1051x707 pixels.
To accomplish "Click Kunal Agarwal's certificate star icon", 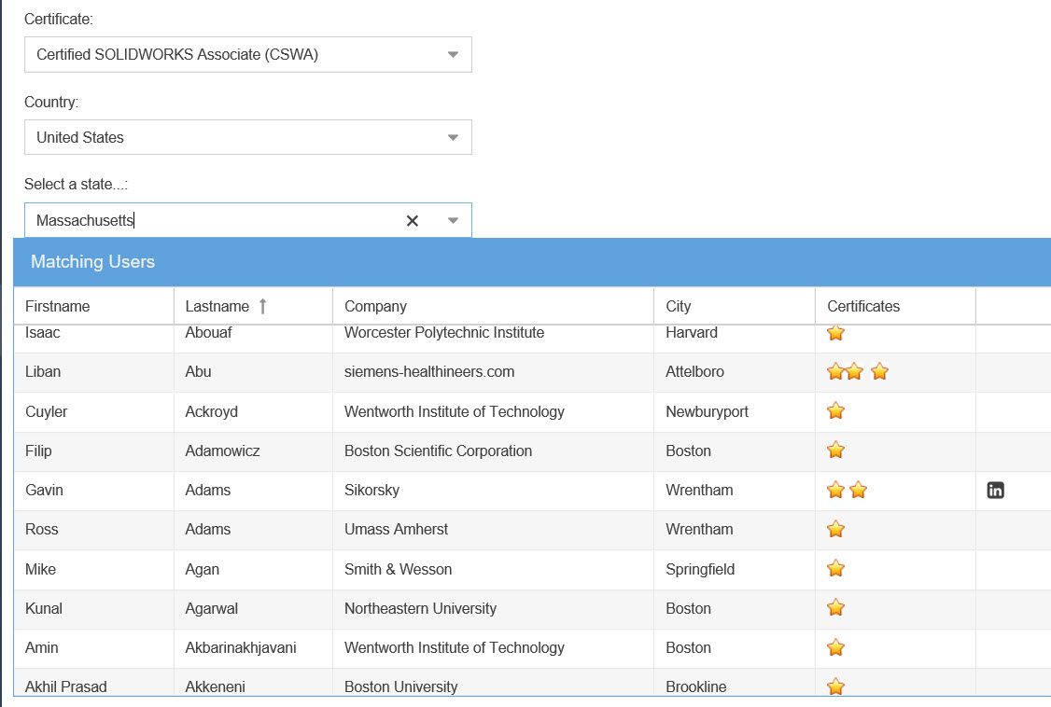I will (x=835, y=608).
